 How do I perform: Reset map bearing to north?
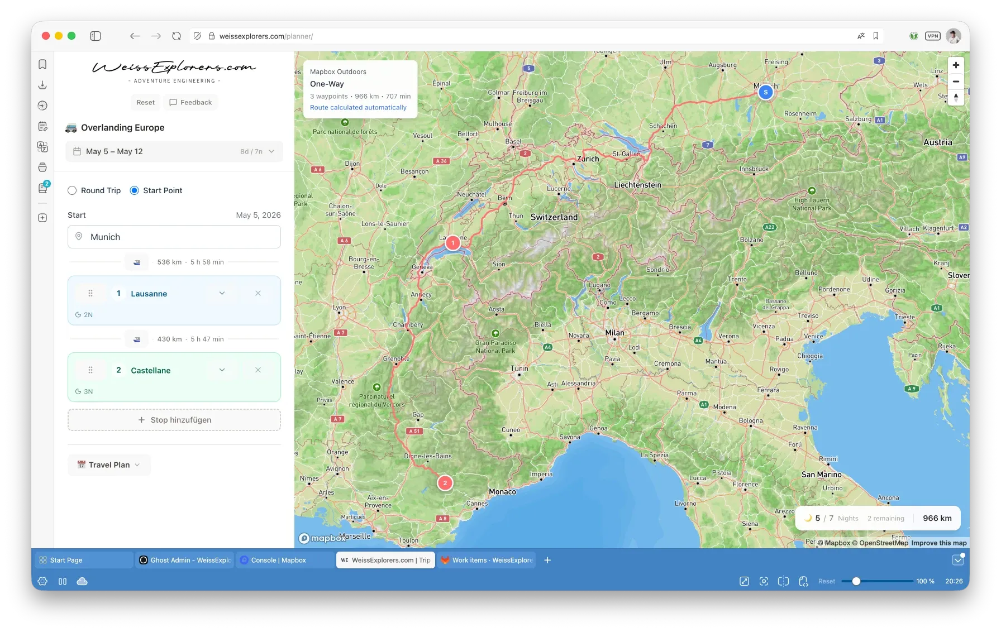(956, 97)
